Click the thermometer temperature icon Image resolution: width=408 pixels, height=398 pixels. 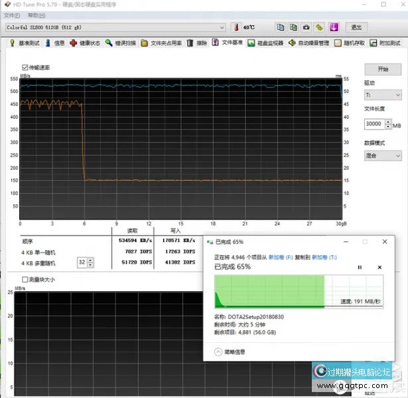(x=236, y=27)
